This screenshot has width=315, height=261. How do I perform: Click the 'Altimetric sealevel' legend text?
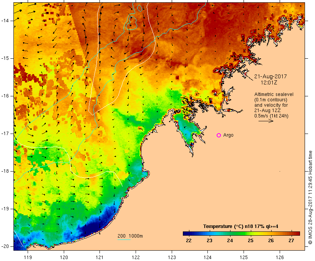pos(274,94)
